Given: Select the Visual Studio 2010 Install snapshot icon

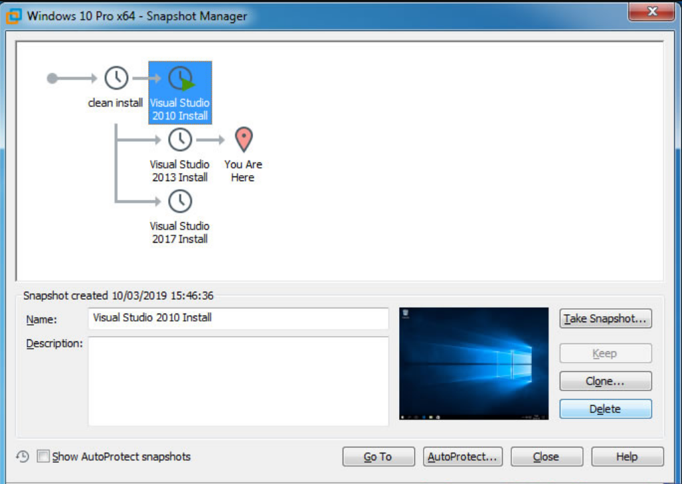Looking at the screenshot, I should (181, 79).
